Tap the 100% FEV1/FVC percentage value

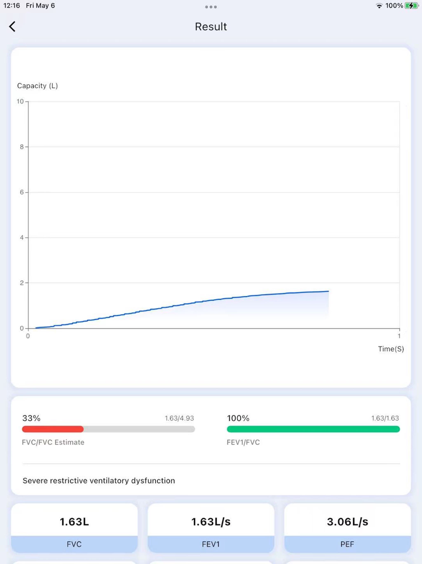238,418
